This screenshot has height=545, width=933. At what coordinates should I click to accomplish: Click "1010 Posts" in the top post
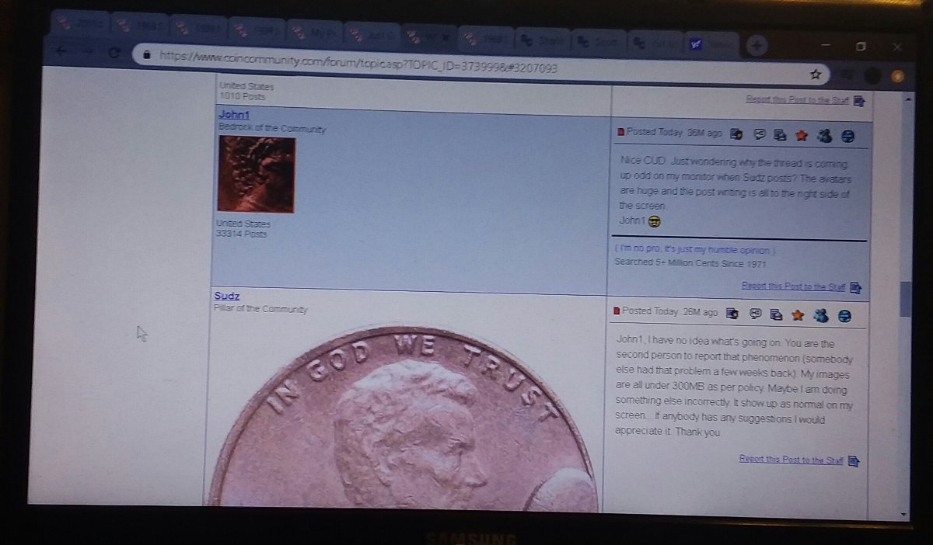click(242, 96)
